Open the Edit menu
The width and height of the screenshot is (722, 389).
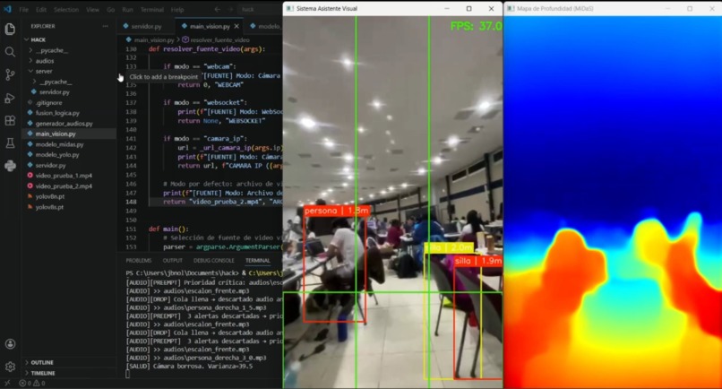(x=41, y=9)
